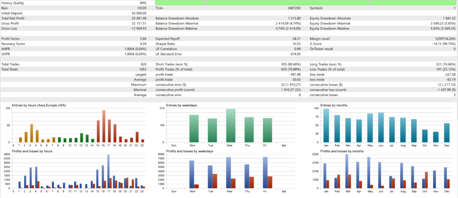
Task: Select the Z-Score value '-14.12 (99.74%)'
Action: tap(444, 44)
